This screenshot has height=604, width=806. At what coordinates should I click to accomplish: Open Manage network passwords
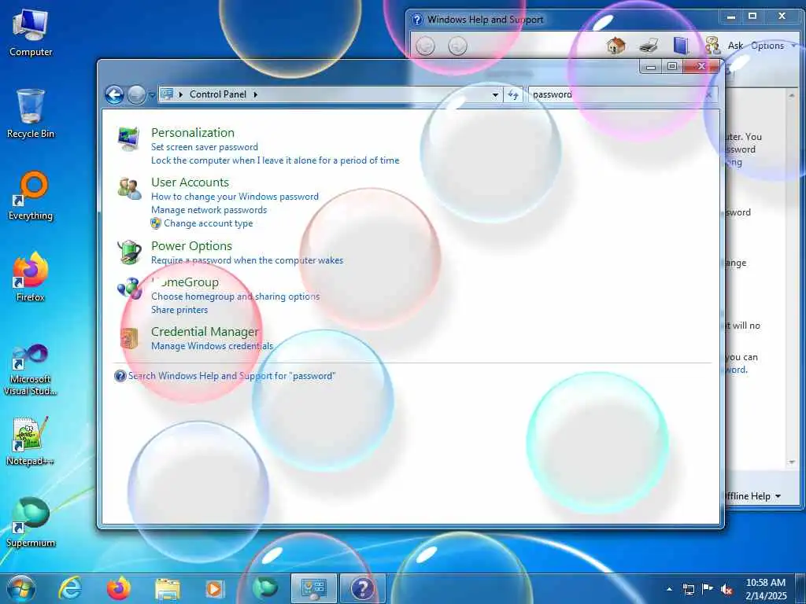click(x=209, y=210)
